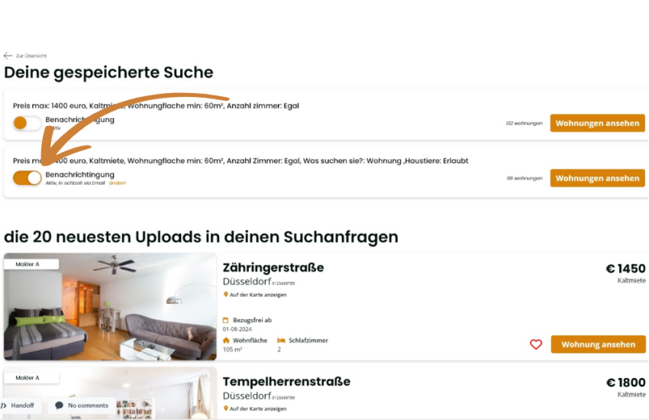Open the Zähringerstraße flat with Wohnung ansehen

point(598,344)
